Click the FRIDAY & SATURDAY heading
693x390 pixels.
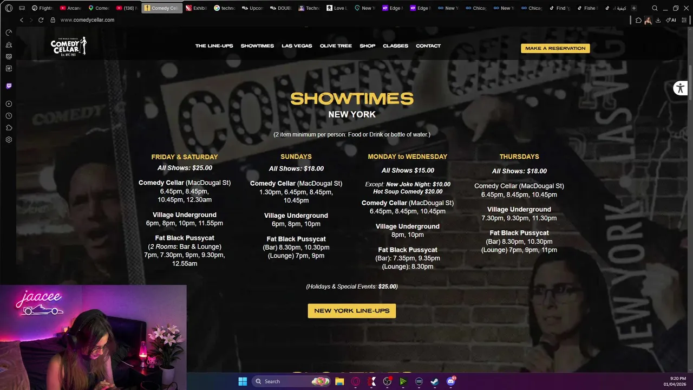(x=185, y=157)
